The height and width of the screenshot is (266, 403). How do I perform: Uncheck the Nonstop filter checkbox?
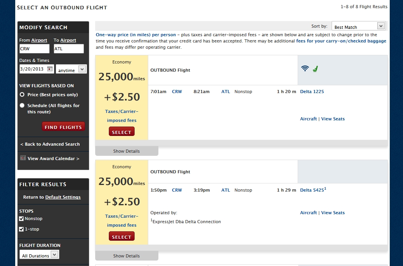21,219
